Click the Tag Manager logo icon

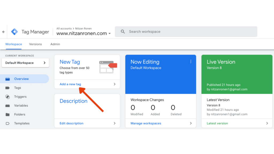(x=14, y=32)
